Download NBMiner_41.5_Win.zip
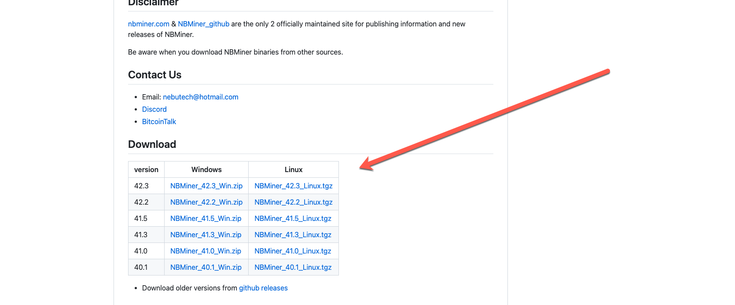 206,219
